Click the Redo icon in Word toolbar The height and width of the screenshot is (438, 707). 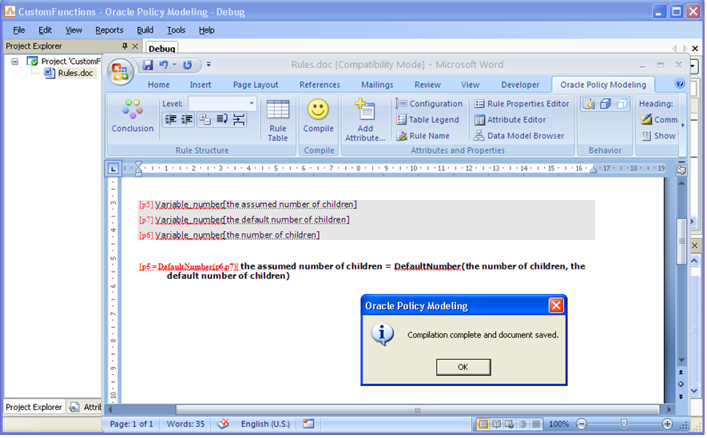click(x=187, y=65)
